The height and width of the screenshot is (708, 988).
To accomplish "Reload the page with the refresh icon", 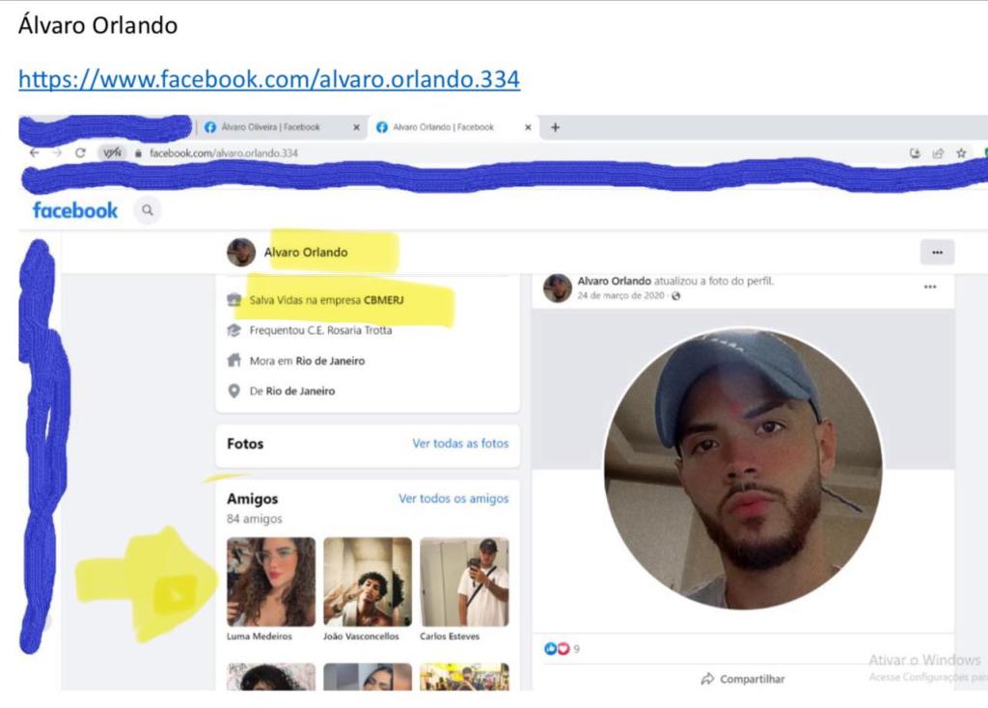I will [80, 153].
